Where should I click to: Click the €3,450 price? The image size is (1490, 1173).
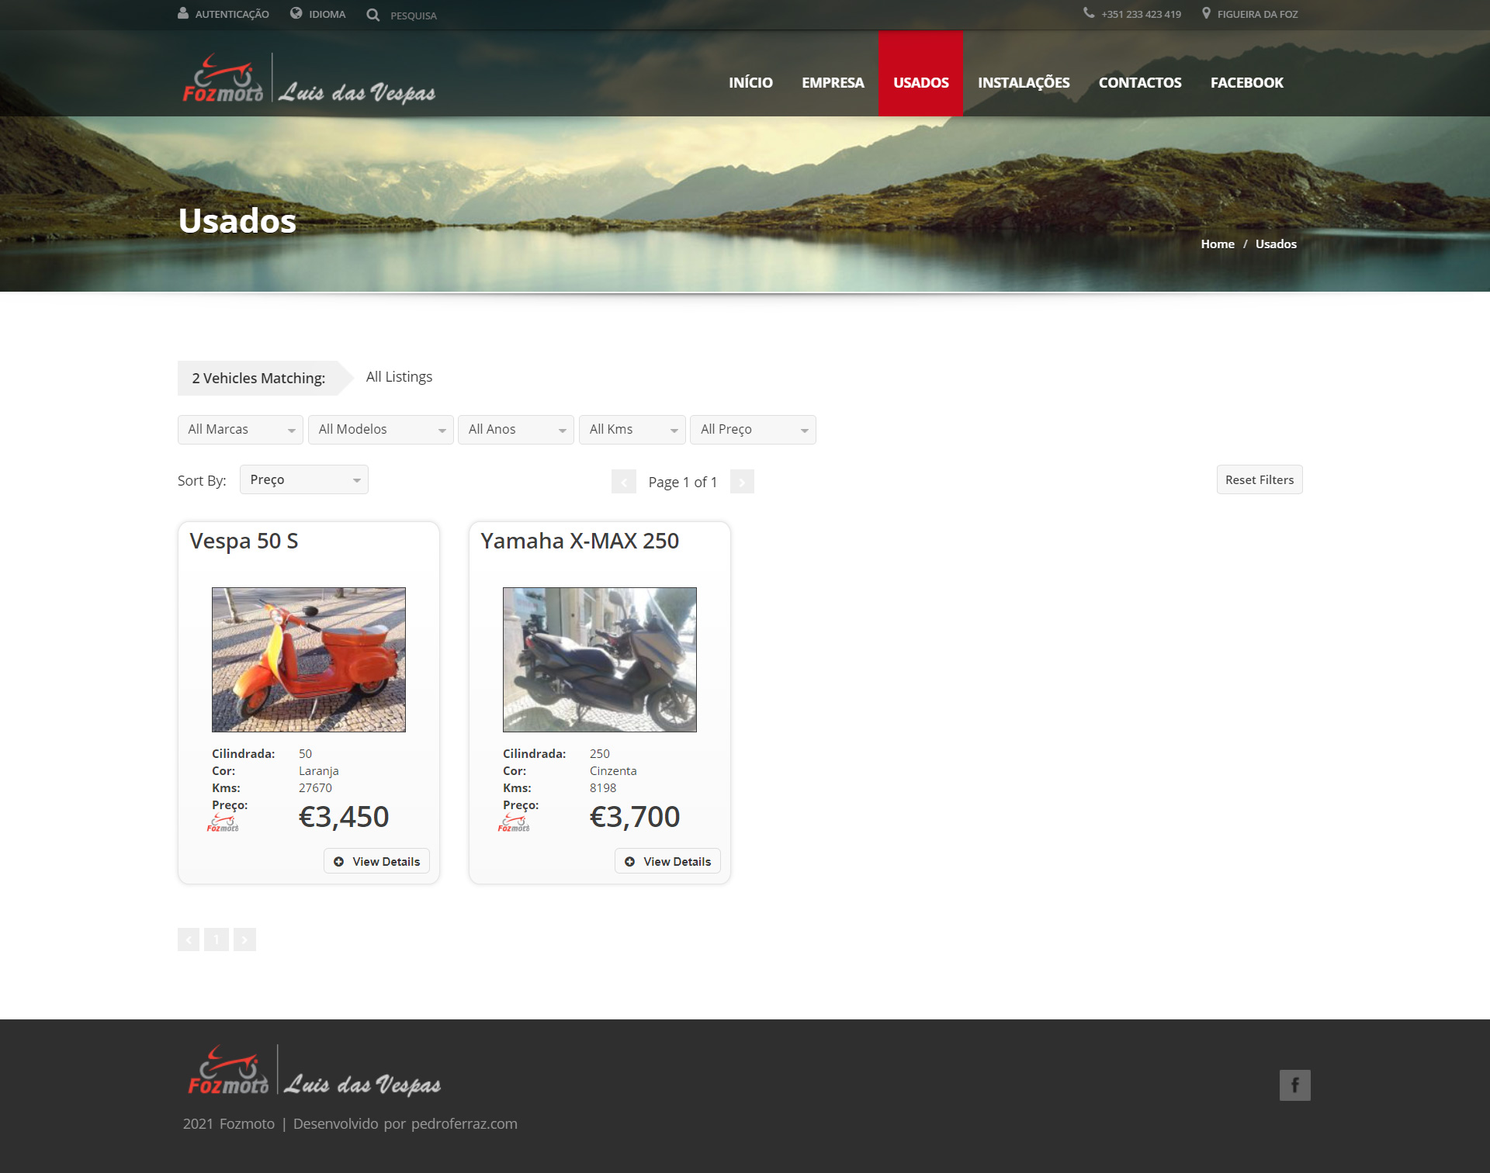[344, 816]
